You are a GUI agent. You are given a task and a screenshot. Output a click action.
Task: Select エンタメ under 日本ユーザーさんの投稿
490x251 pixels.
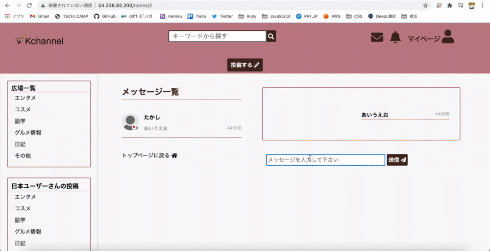(25, 197)
